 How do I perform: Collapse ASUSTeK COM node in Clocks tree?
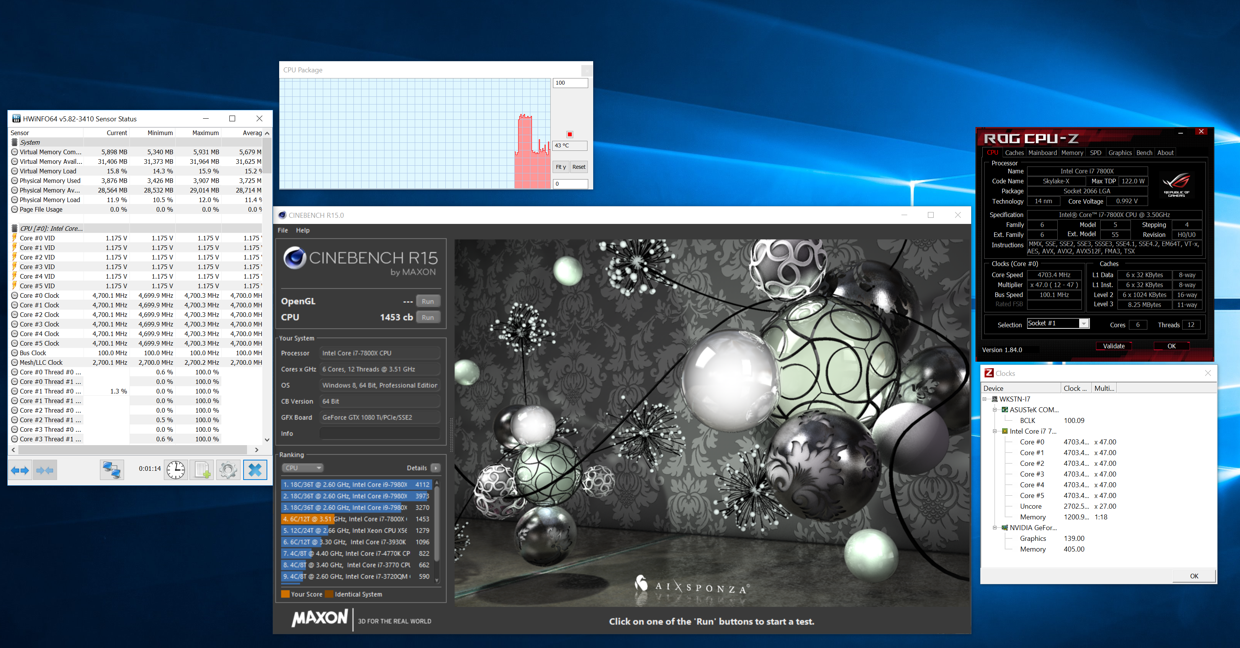coord(995,410)
